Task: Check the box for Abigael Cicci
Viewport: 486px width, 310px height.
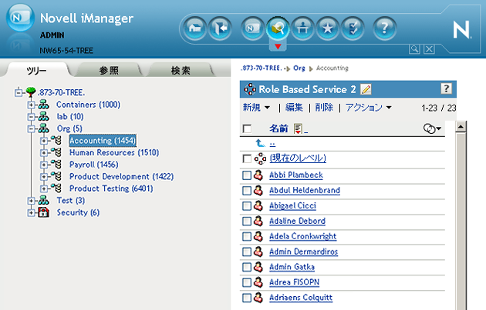Action: tap(247, 206)
